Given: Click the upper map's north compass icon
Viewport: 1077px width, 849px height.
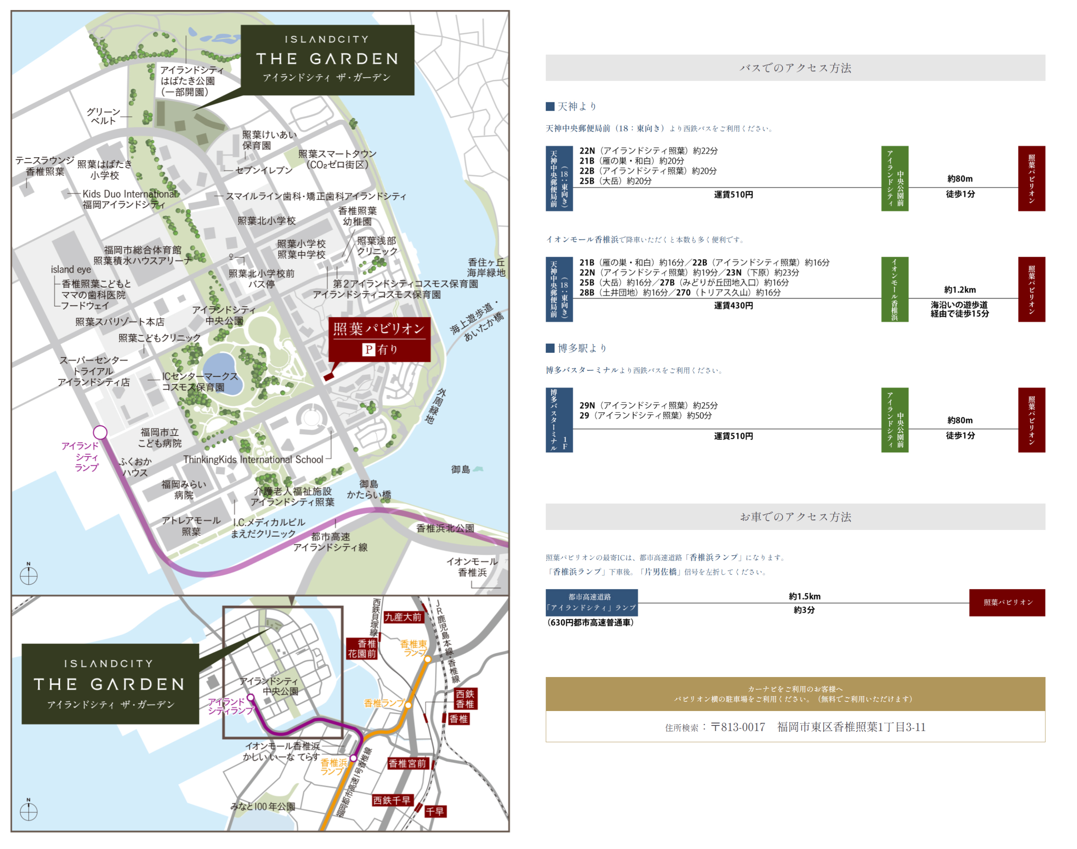Looking at the screenshot, I should pyautogui.click(x=28, y=575).
